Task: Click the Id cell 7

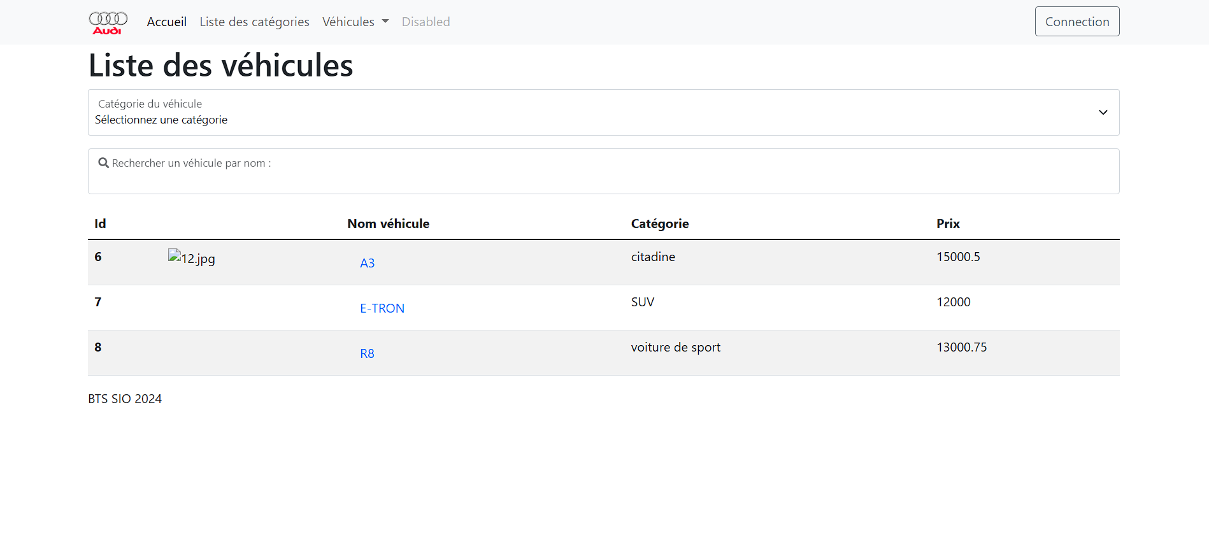Action: 98,302
